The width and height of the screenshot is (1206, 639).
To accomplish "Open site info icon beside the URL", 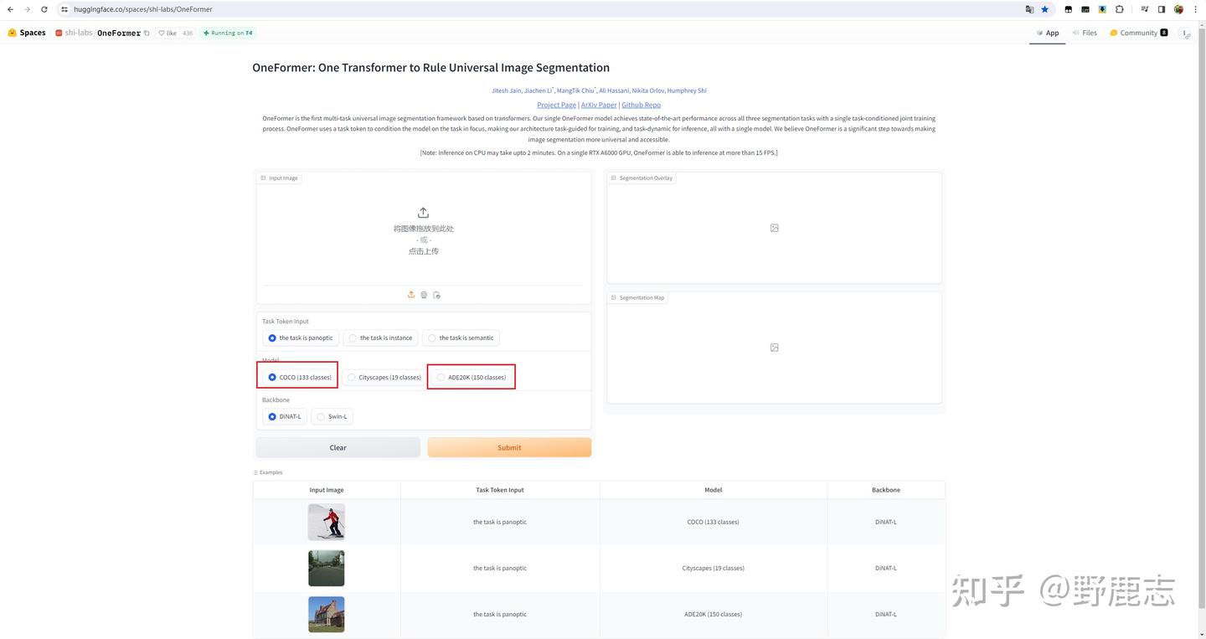I will tap(64, 9).
